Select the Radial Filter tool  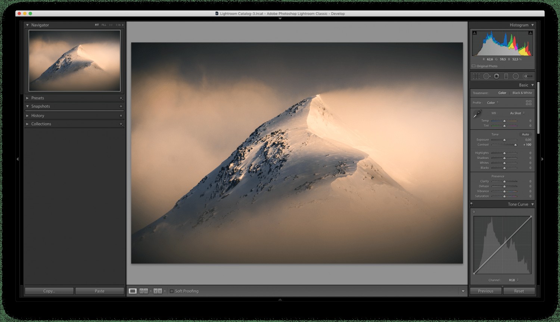[516, 76]
